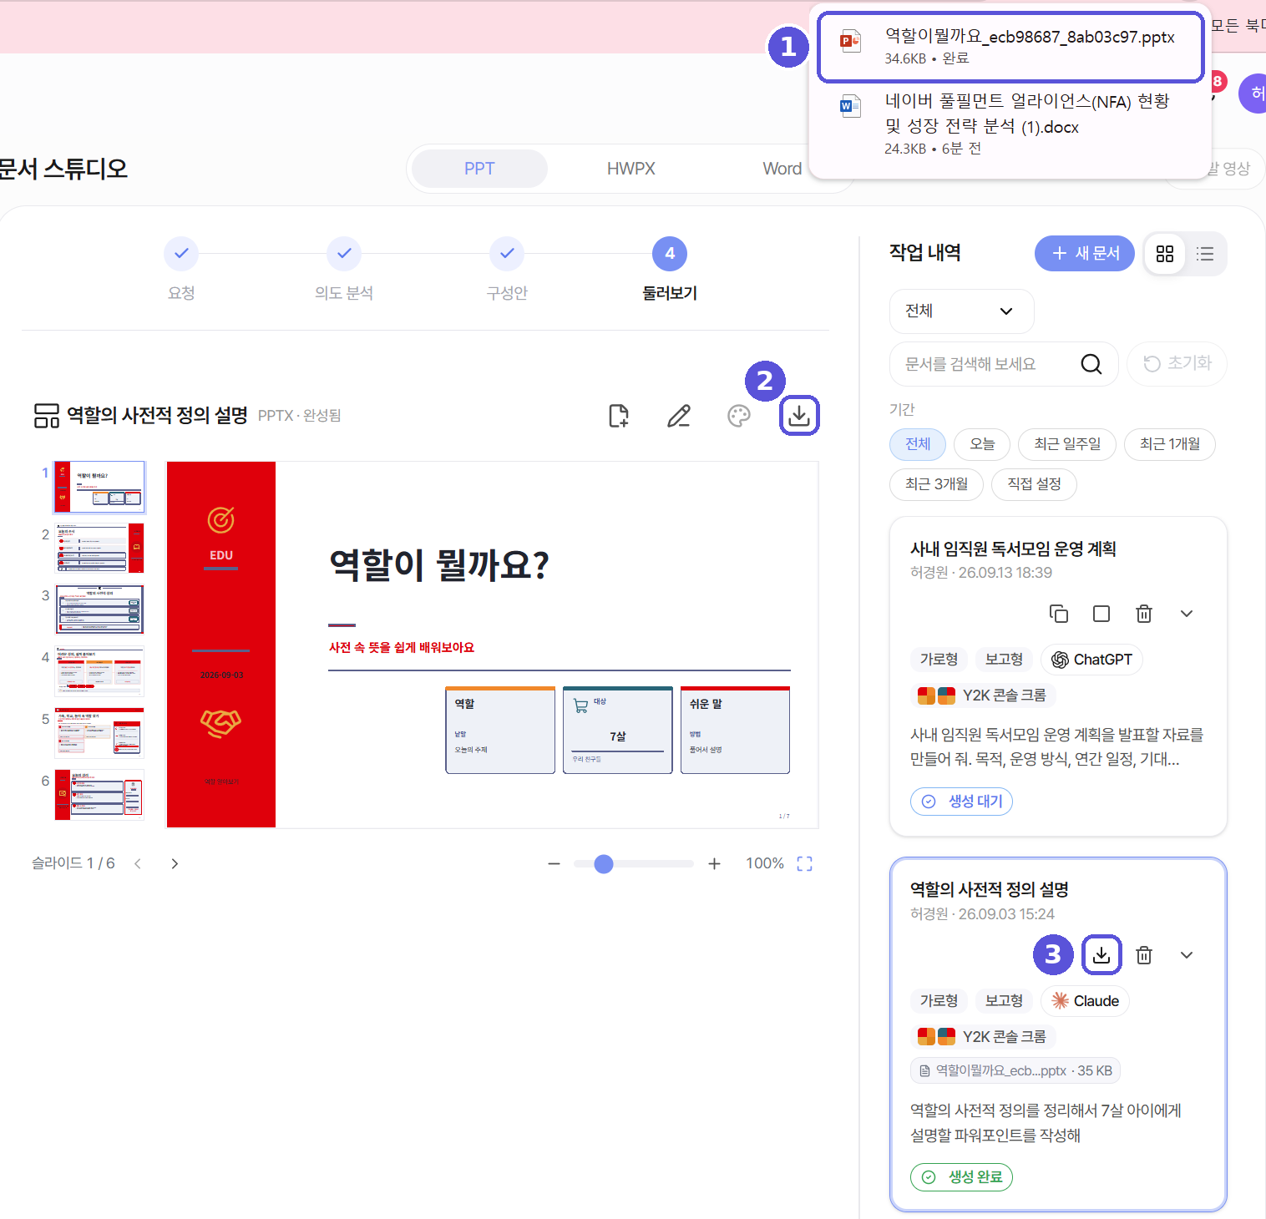Image resolution: width=1266 pixels, height=1219 pixels.
Task: Select slide 5 thumbnail
Action: 99,733
